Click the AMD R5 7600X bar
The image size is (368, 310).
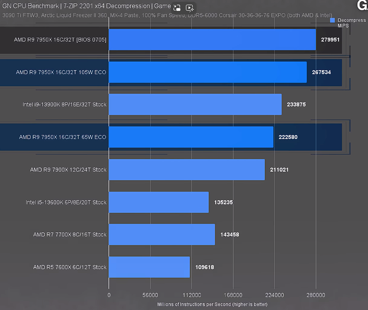click(x=149, y=267)
